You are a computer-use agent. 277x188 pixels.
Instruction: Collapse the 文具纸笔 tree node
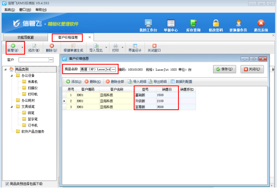point(11,107)
